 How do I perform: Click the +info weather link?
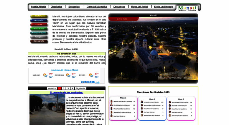pos(97,82)
